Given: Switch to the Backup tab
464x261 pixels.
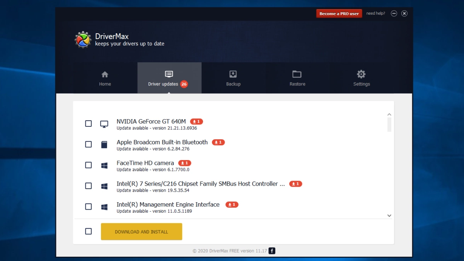Looking at the screenshot, I should coord(233,78).
